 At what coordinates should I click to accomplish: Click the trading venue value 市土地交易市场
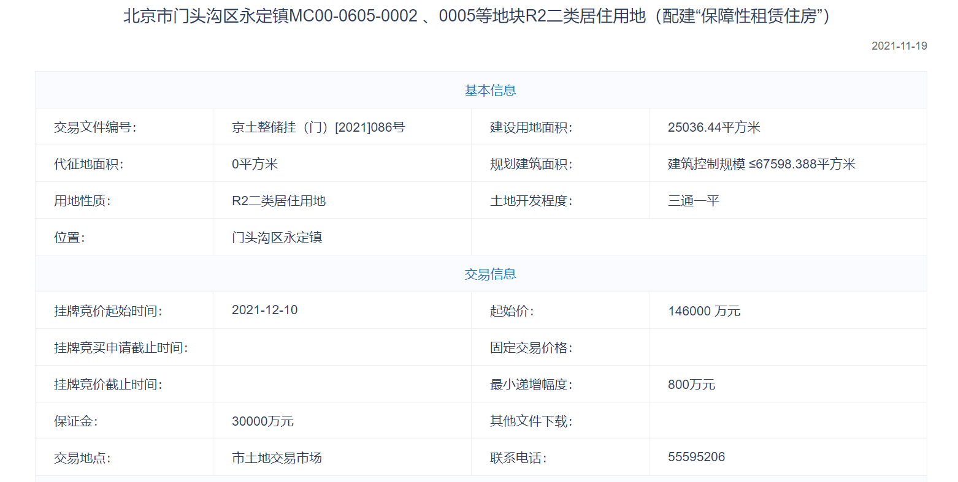(277, 458)
